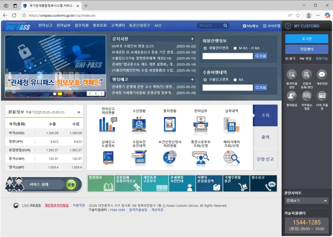Click the 인증서 등록/갱신 icon

point(307,75)
